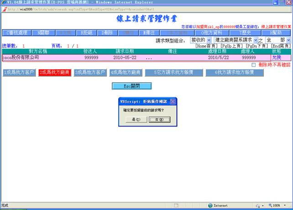The width and height of the screenshot is (293, 210).
Task: Open the H幫助 toolbar button
Action: pos(276,33)
